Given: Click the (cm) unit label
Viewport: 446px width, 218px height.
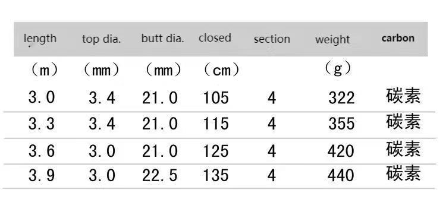Looking at the screenshot, I should [x=222, y=70].
